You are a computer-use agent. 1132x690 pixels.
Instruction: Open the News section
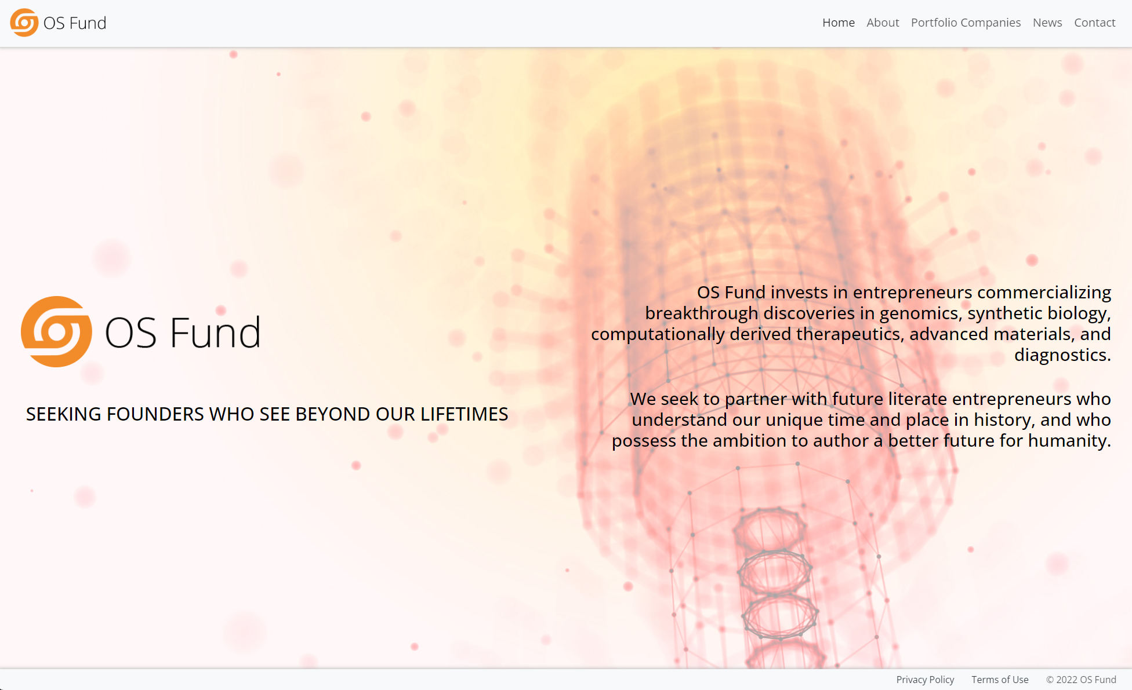click(1047, 23)
